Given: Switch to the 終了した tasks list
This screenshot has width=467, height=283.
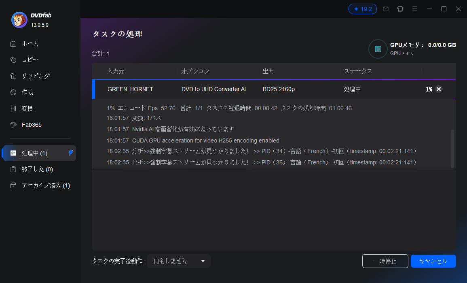Looking at the screenshot, I should coord(36,169).
